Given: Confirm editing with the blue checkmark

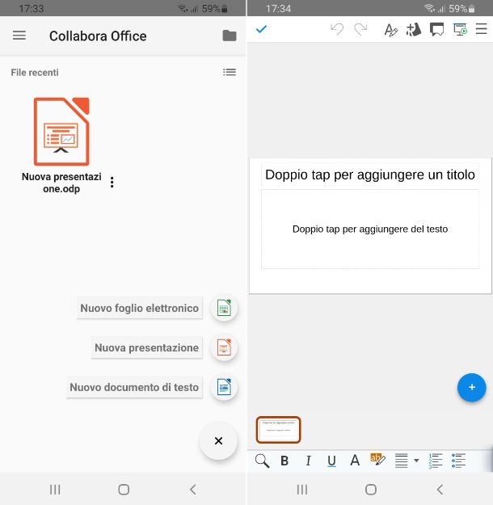Looking at the screenshot, I should click(261, 29).
